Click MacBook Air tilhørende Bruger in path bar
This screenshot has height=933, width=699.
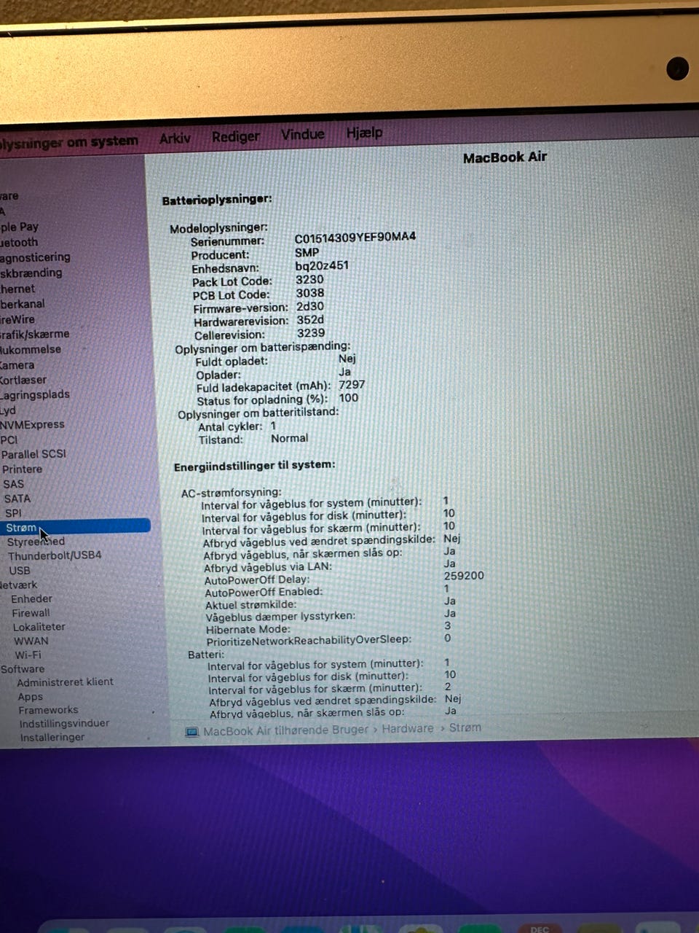285,730
